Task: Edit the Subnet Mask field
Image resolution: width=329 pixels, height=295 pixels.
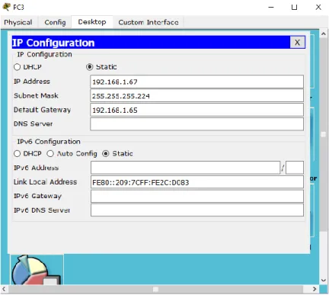Action: [196, 96]
